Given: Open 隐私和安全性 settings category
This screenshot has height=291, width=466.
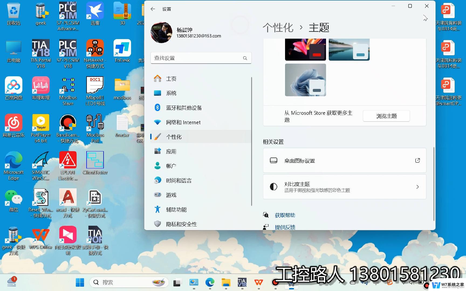Looking at the screenshot, I should point(201,224).
